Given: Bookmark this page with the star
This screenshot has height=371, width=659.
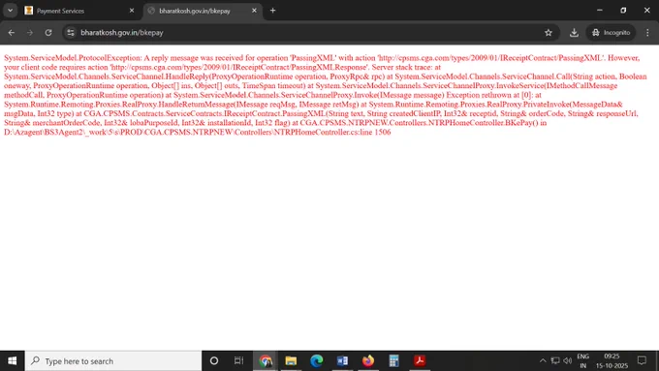Looking at the screenshot, I should (549, 32).
